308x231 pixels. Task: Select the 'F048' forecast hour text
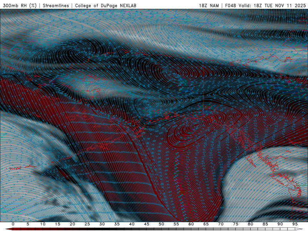coord(230,5)
